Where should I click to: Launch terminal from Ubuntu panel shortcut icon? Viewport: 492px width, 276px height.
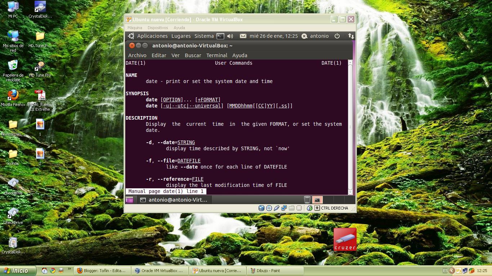pyautogui.click(x=220, y=36)
